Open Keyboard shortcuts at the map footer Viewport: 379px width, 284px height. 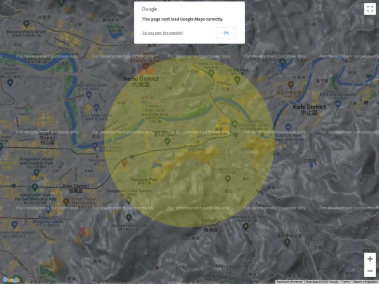point(289,282)
